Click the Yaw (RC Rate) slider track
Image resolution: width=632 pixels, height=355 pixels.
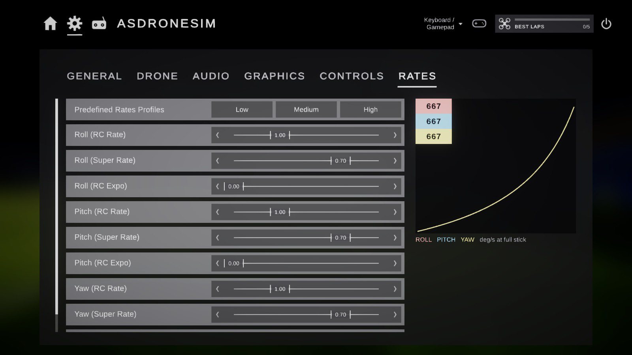pyautogui.click(x=306, y=289)
